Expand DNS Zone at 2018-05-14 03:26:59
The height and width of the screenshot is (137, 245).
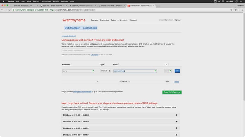(176, 115)
